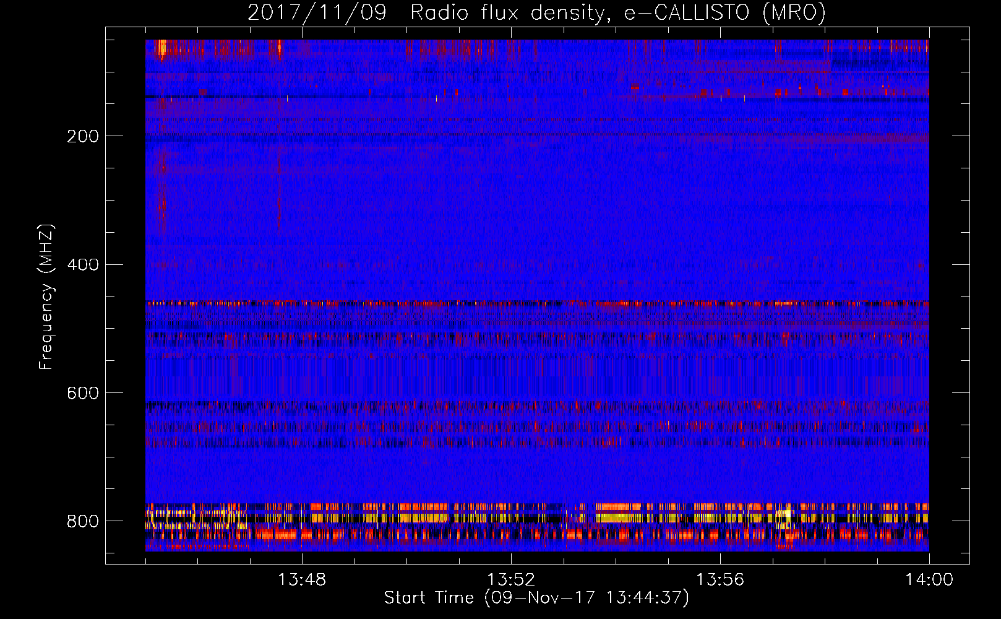Click the 'Start Time (09-Nov-17 13:44:37)' label
This screenshot has width=1001, height=619.
(x=536, y=598)
